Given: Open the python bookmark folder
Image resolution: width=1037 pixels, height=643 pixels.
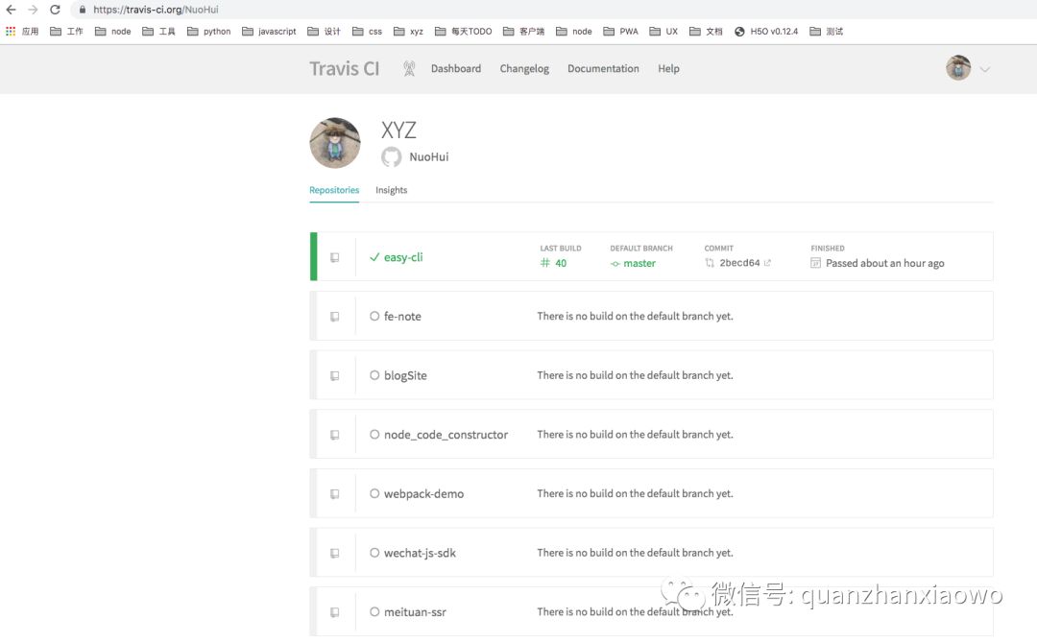Looking at the screenshot, I should point(209,31).
